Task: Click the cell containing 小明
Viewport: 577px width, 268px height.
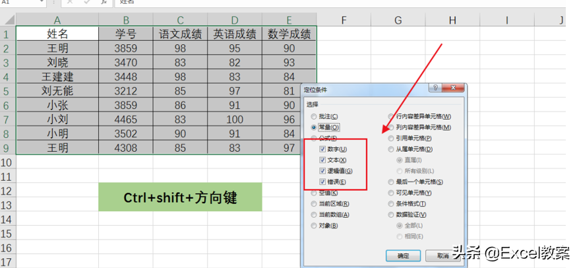Action: coord(57,133)
